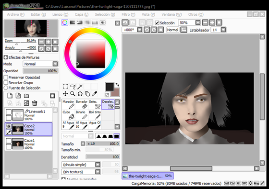Viewport: 269px width, 189px height.
Task: Select the move layer tool
Action: [x=65, y=94]
